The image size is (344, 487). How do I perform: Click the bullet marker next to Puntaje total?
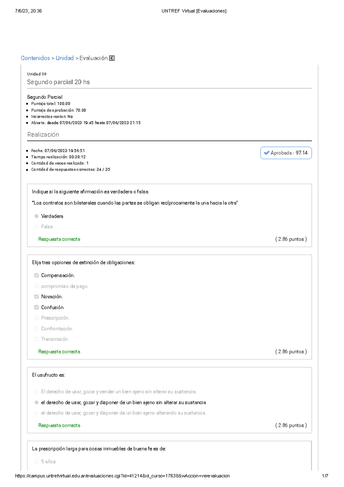(x=27, y=103)
